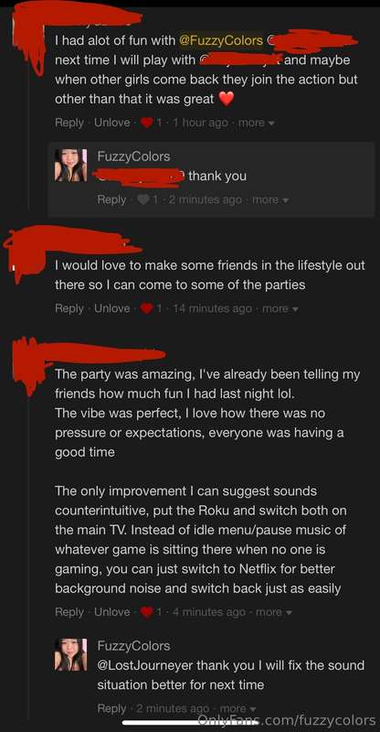Viewport: 380px width, 732px height.
Task: Click the red heart on the first comment
Action: point(147,124)
